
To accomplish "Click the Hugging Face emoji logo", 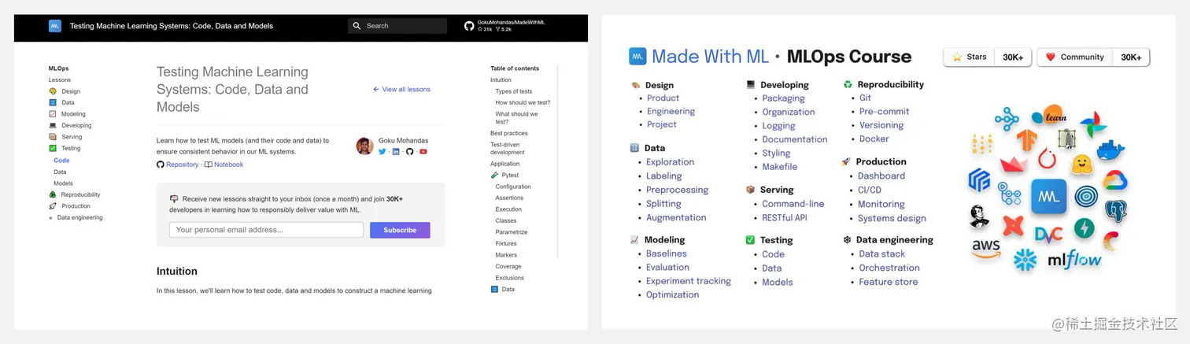I will point(1083,165).
